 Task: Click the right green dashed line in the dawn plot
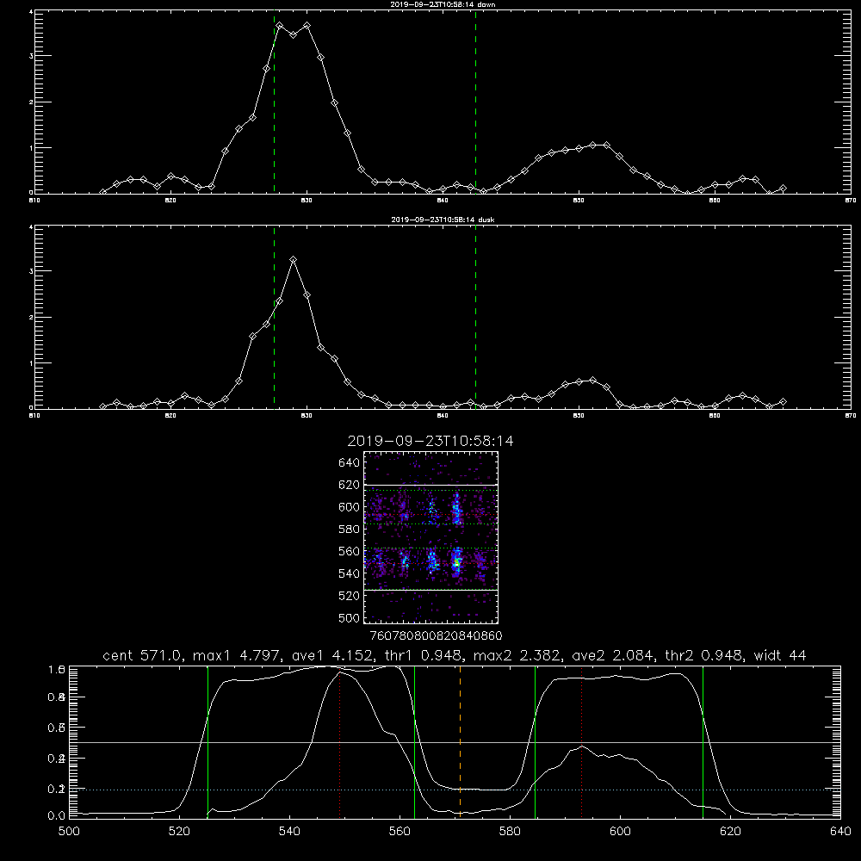[475, 102]
